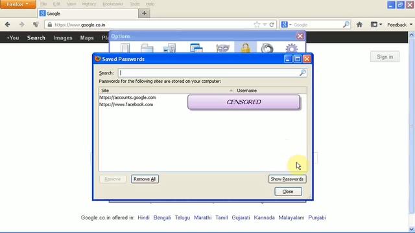Switch Google to Bengali

[x=162, y=217]
